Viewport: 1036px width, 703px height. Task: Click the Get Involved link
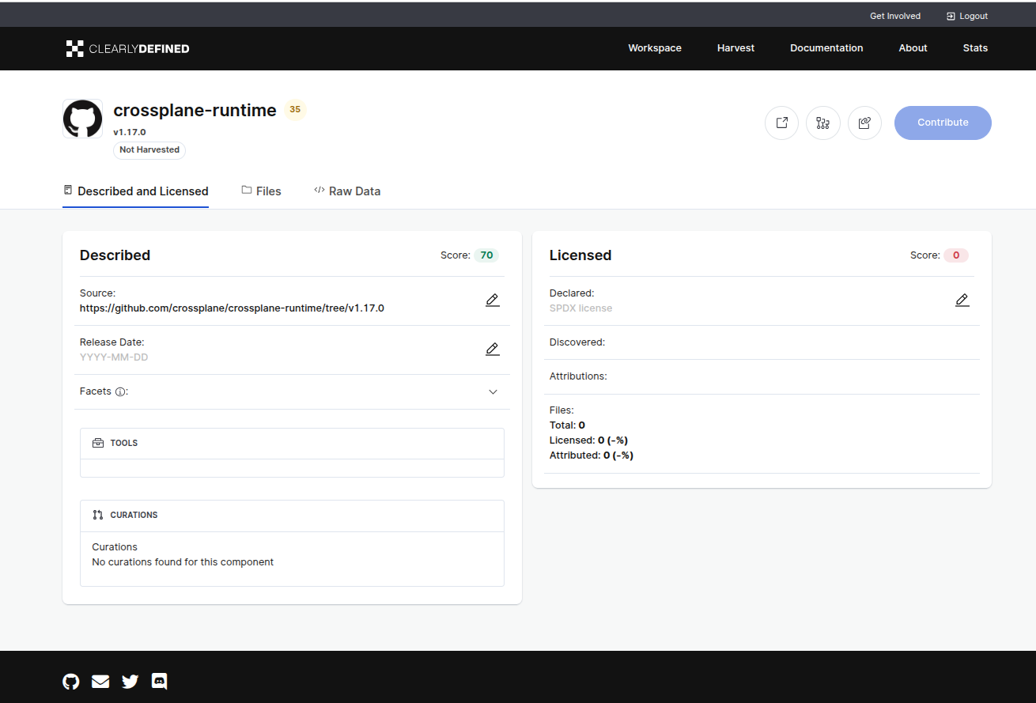[x=895, y=16]
